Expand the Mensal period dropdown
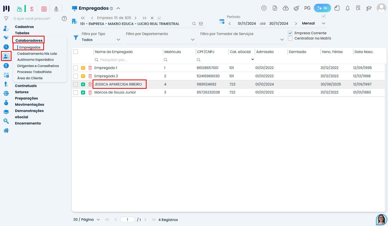This screenshot has height=226, width=388. pos(323,23)
